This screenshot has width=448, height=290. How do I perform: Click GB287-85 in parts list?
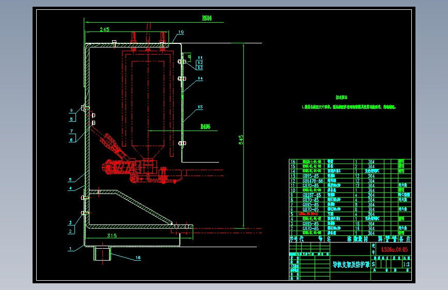(x=312, y=195)
